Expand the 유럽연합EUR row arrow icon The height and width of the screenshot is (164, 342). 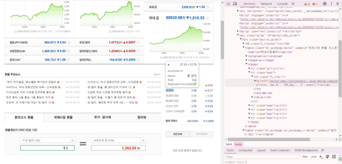coord(68,51)
